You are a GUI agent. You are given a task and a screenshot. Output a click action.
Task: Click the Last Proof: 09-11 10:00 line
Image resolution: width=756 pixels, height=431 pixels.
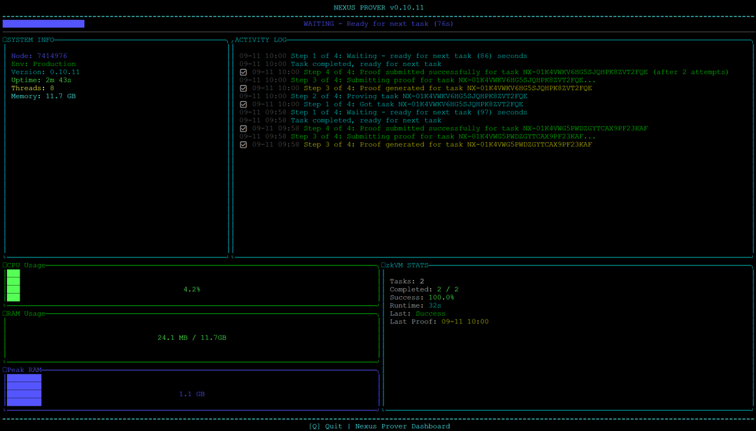point(439,322)
